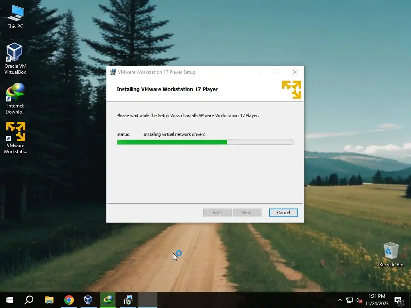
Task: Close the VMware Setup window
Action: [295, 72]
